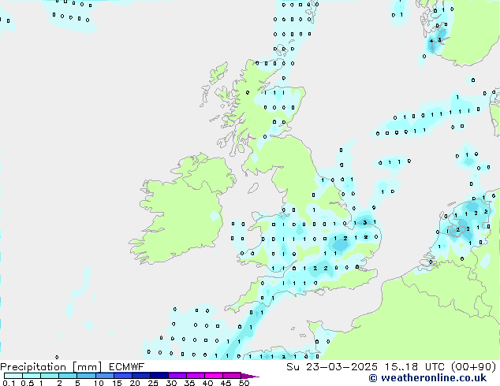Pick the 15 mm legend color box
The height and width of the screenshot is (386, 500).
[123, 376]
